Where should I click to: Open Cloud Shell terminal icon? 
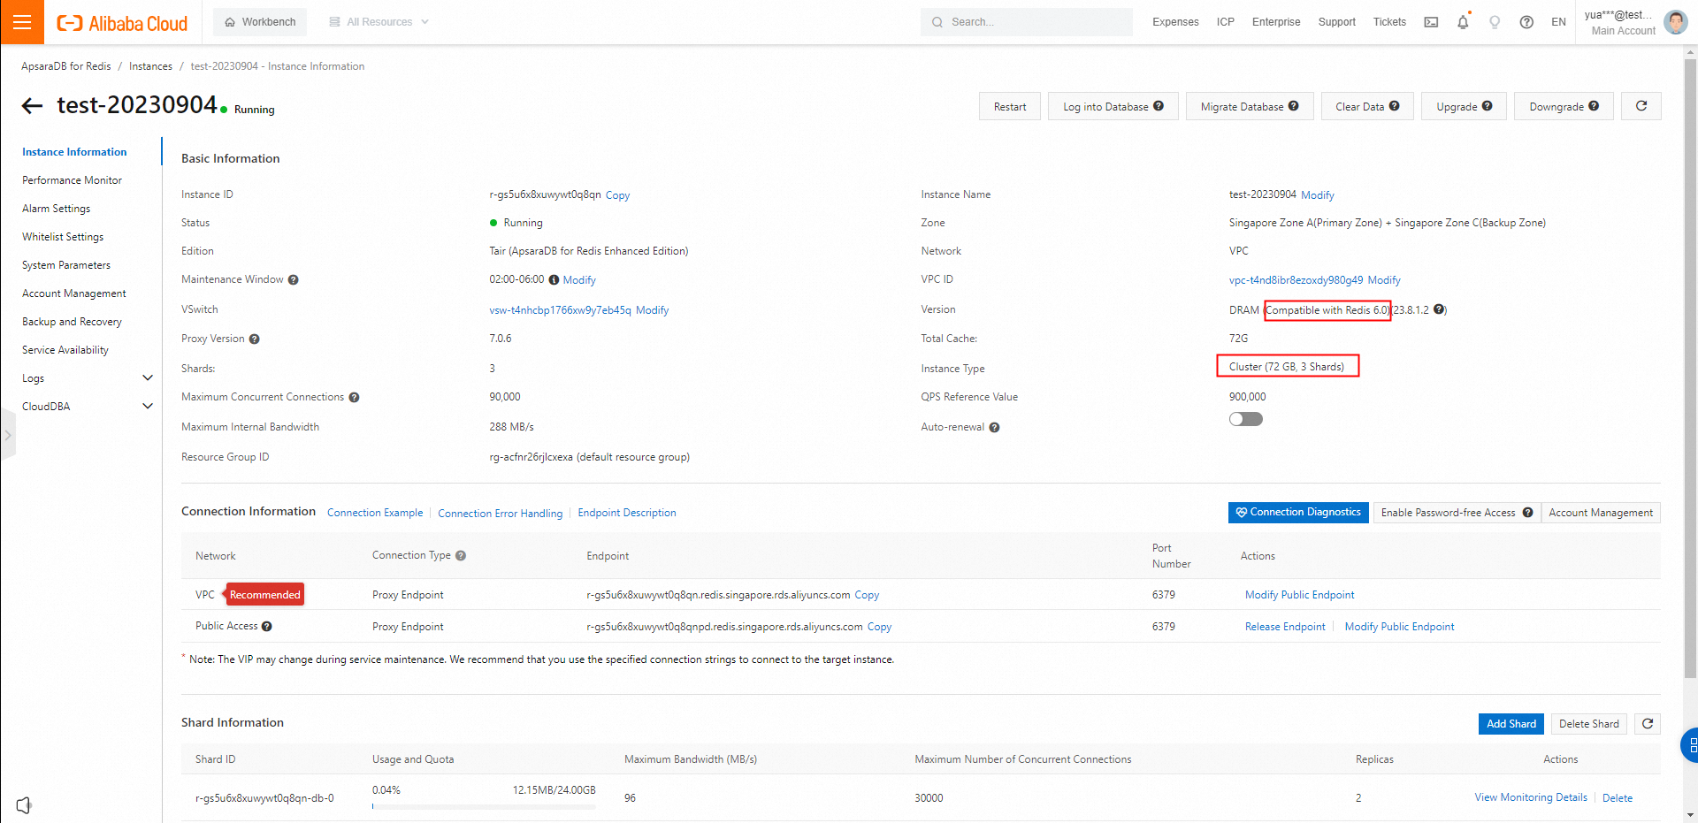[x=1431, y=22]
